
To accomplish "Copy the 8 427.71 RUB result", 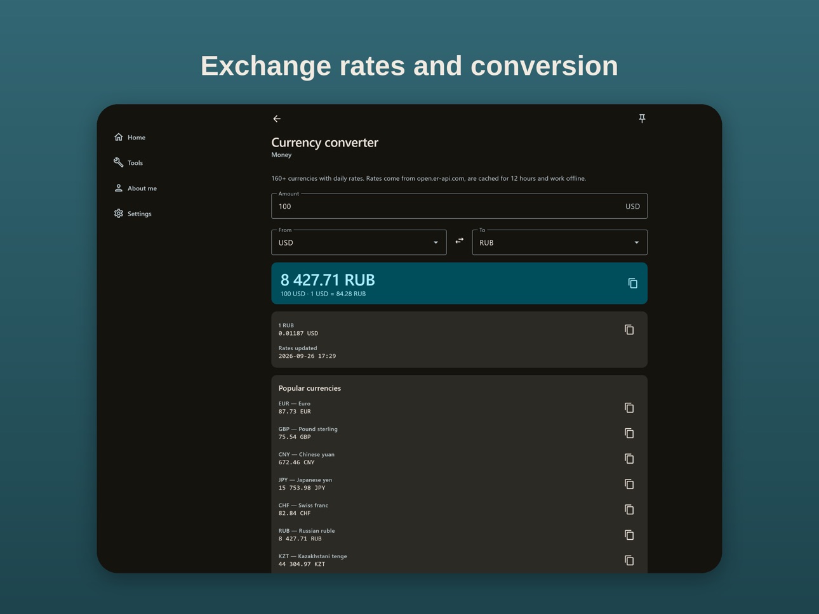I will tap(632, 284).
